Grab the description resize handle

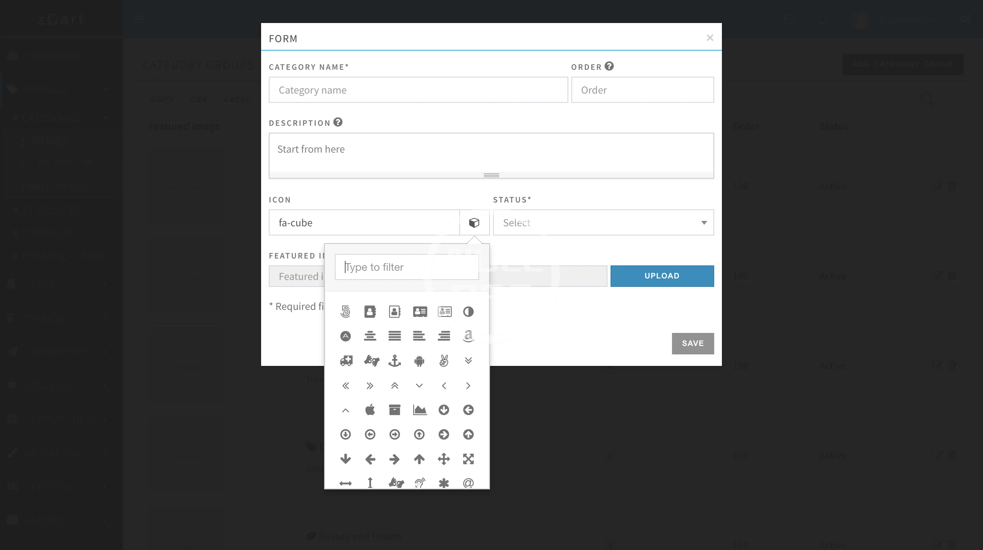491,175
